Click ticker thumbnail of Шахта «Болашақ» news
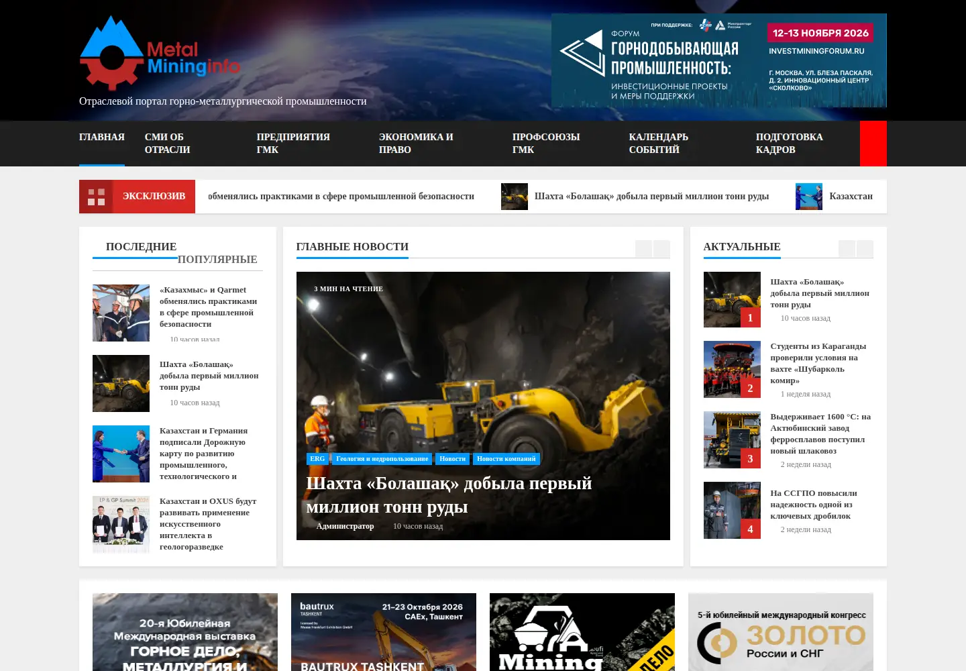 [515, 197]
